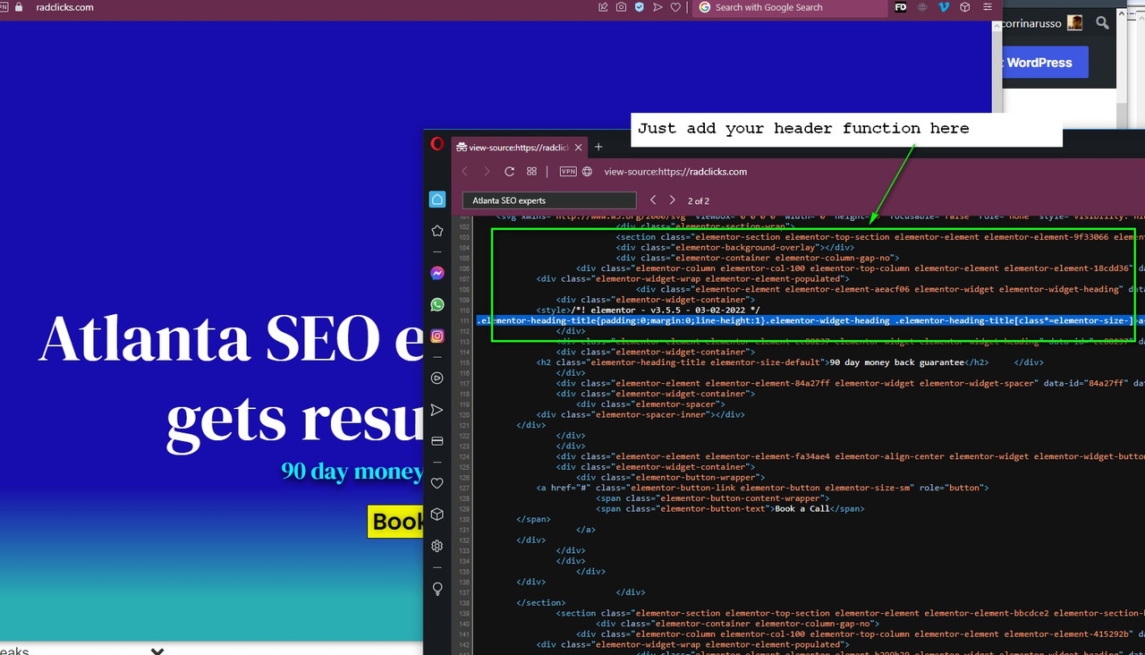Click the globe site info icon
The width and height of the screenshot is (1145, 655).
[x=588, y=172]
